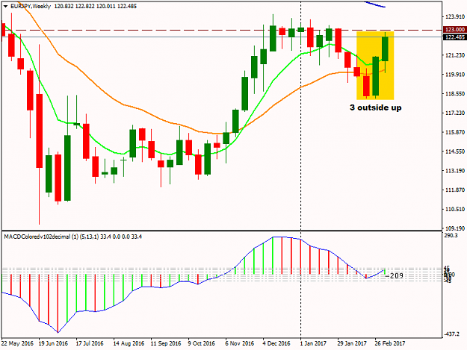The width and height of the screenshot is (467, 350).
Task: Click the 6 Nov 2016 date label
Action: coord(239,343)
